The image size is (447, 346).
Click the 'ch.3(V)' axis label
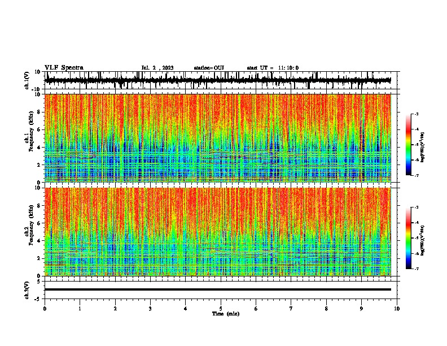tap(27, 291)
